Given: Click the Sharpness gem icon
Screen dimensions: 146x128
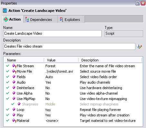Looking at the screenshot, I should point(19,104).
